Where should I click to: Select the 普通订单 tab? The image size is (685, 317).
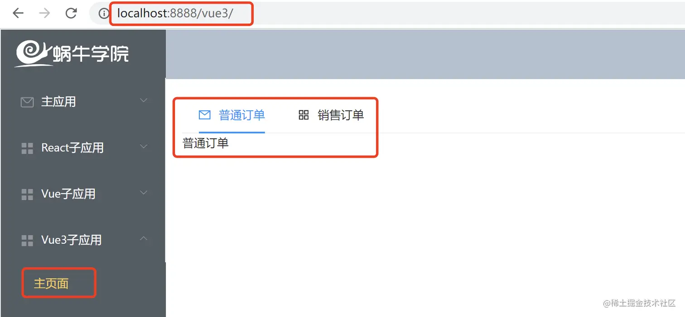tap(232, 115)
